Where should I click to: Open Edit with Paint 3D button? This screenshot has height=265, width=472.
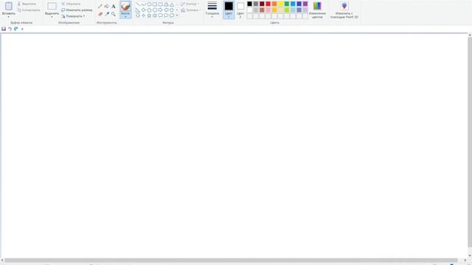pos(344,10)
